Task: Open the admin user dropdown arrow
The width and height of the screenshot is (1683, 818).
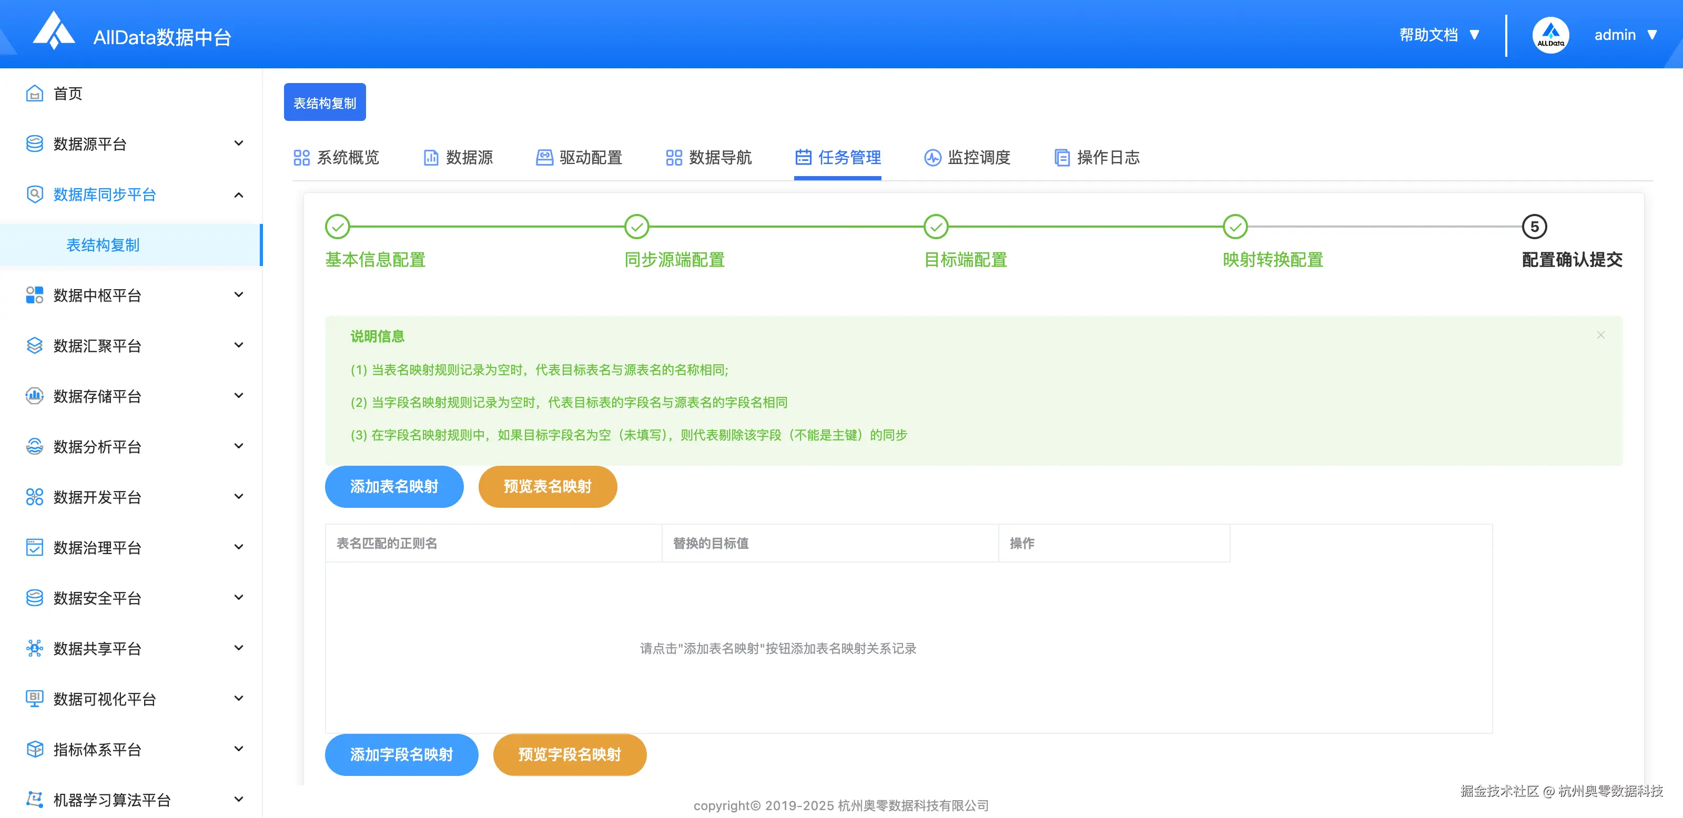Action: click(x=1652, y=35)
